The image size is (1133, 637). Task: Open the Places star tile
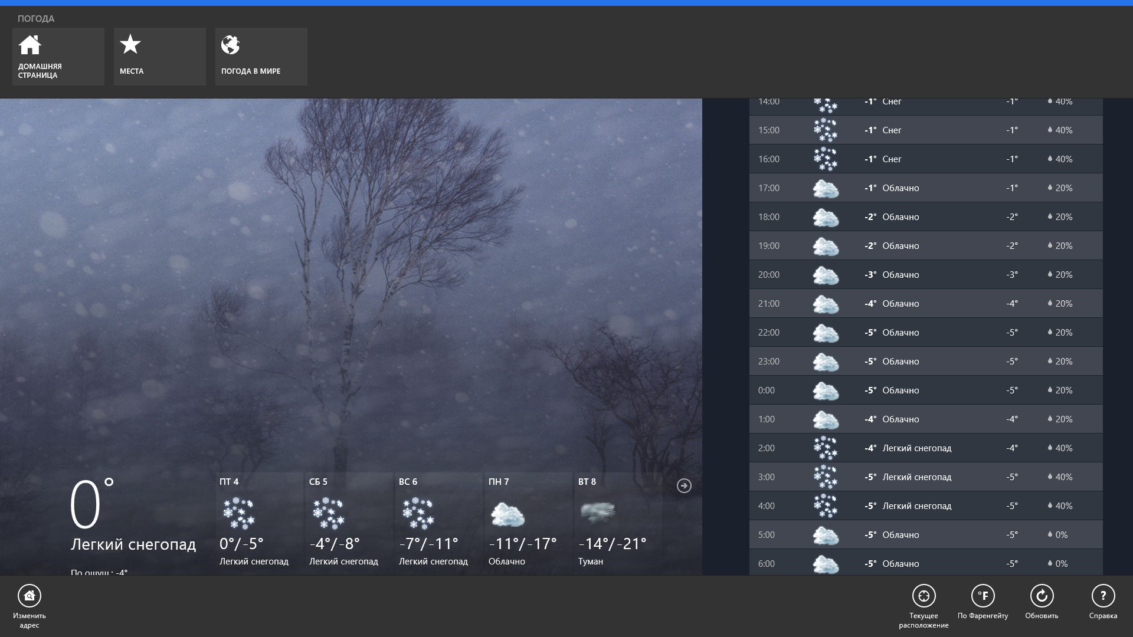(x=159, y=56)
